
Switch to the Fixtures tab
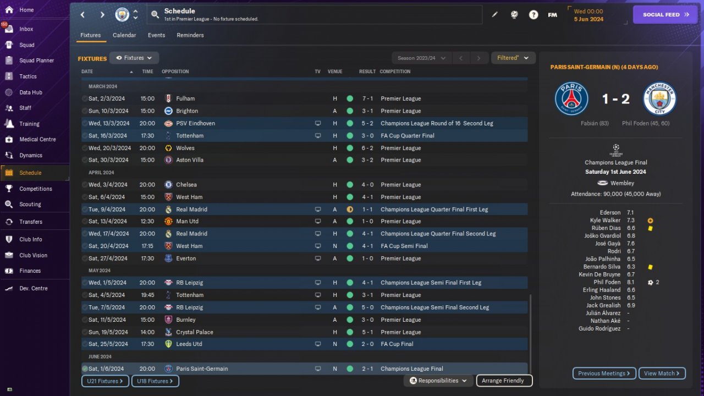click(x=91, y=35)
